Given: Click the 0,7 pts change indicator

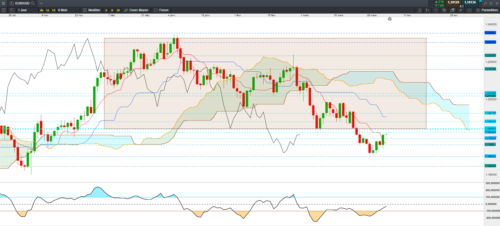Looking at the screenshot, I should 439,5.
